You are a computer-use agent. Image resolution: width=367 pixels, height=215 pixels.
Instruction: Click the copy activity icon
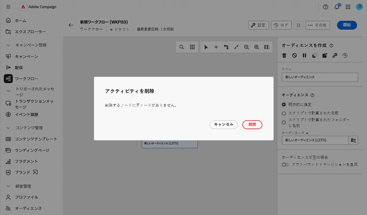(x=314, y=55)
